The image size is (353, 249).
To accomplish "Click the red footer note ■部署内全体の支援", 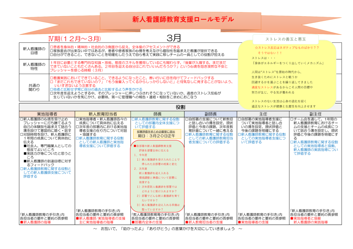I will coord(147,222).
